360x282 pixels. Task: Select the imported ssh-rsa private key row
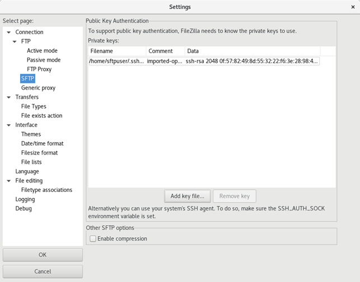click(x=204, y=61)
